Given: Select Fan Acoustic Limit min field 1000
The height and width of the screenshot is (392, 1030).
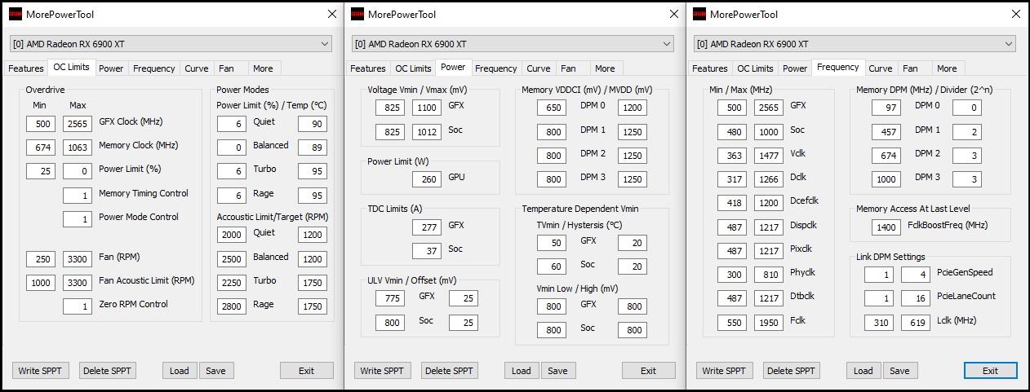Looking at the screenshot, I should coord(41,283).
